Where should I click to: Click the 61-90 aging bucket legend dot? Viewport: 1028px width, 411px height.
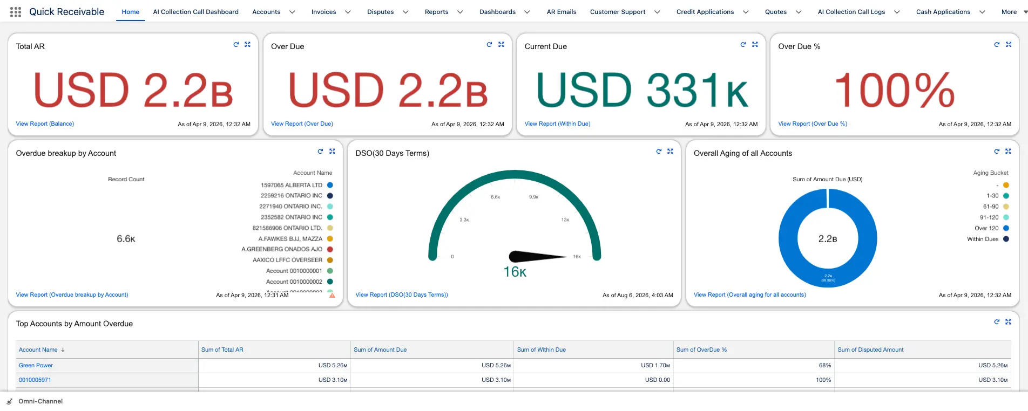click(x=1006, y=207)
